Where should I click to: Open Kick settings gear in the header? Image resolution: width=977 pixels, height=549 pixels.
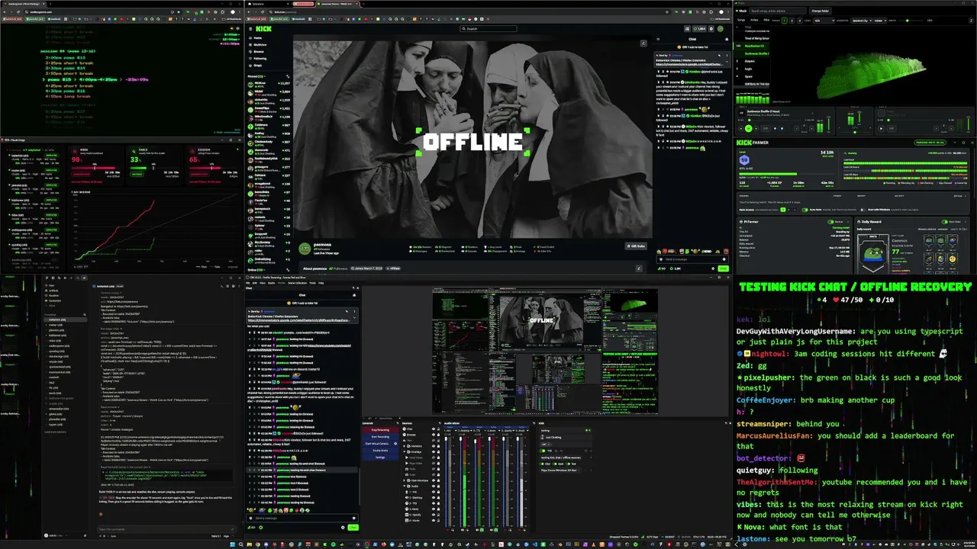point(711,28)
